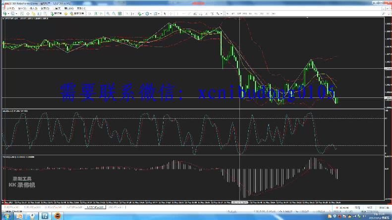Select the Fibonacci retracement tool

[x=201, y=14]
